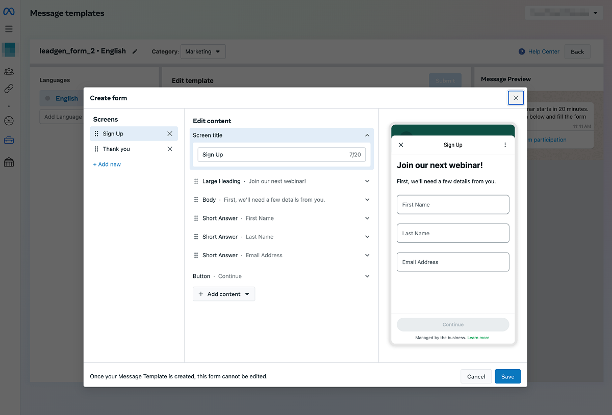Image resolution: width=612 pixels, height=415 pixels.
Task: Click drag handle beside Large Heading row
Action: click(x=196, y=181)
